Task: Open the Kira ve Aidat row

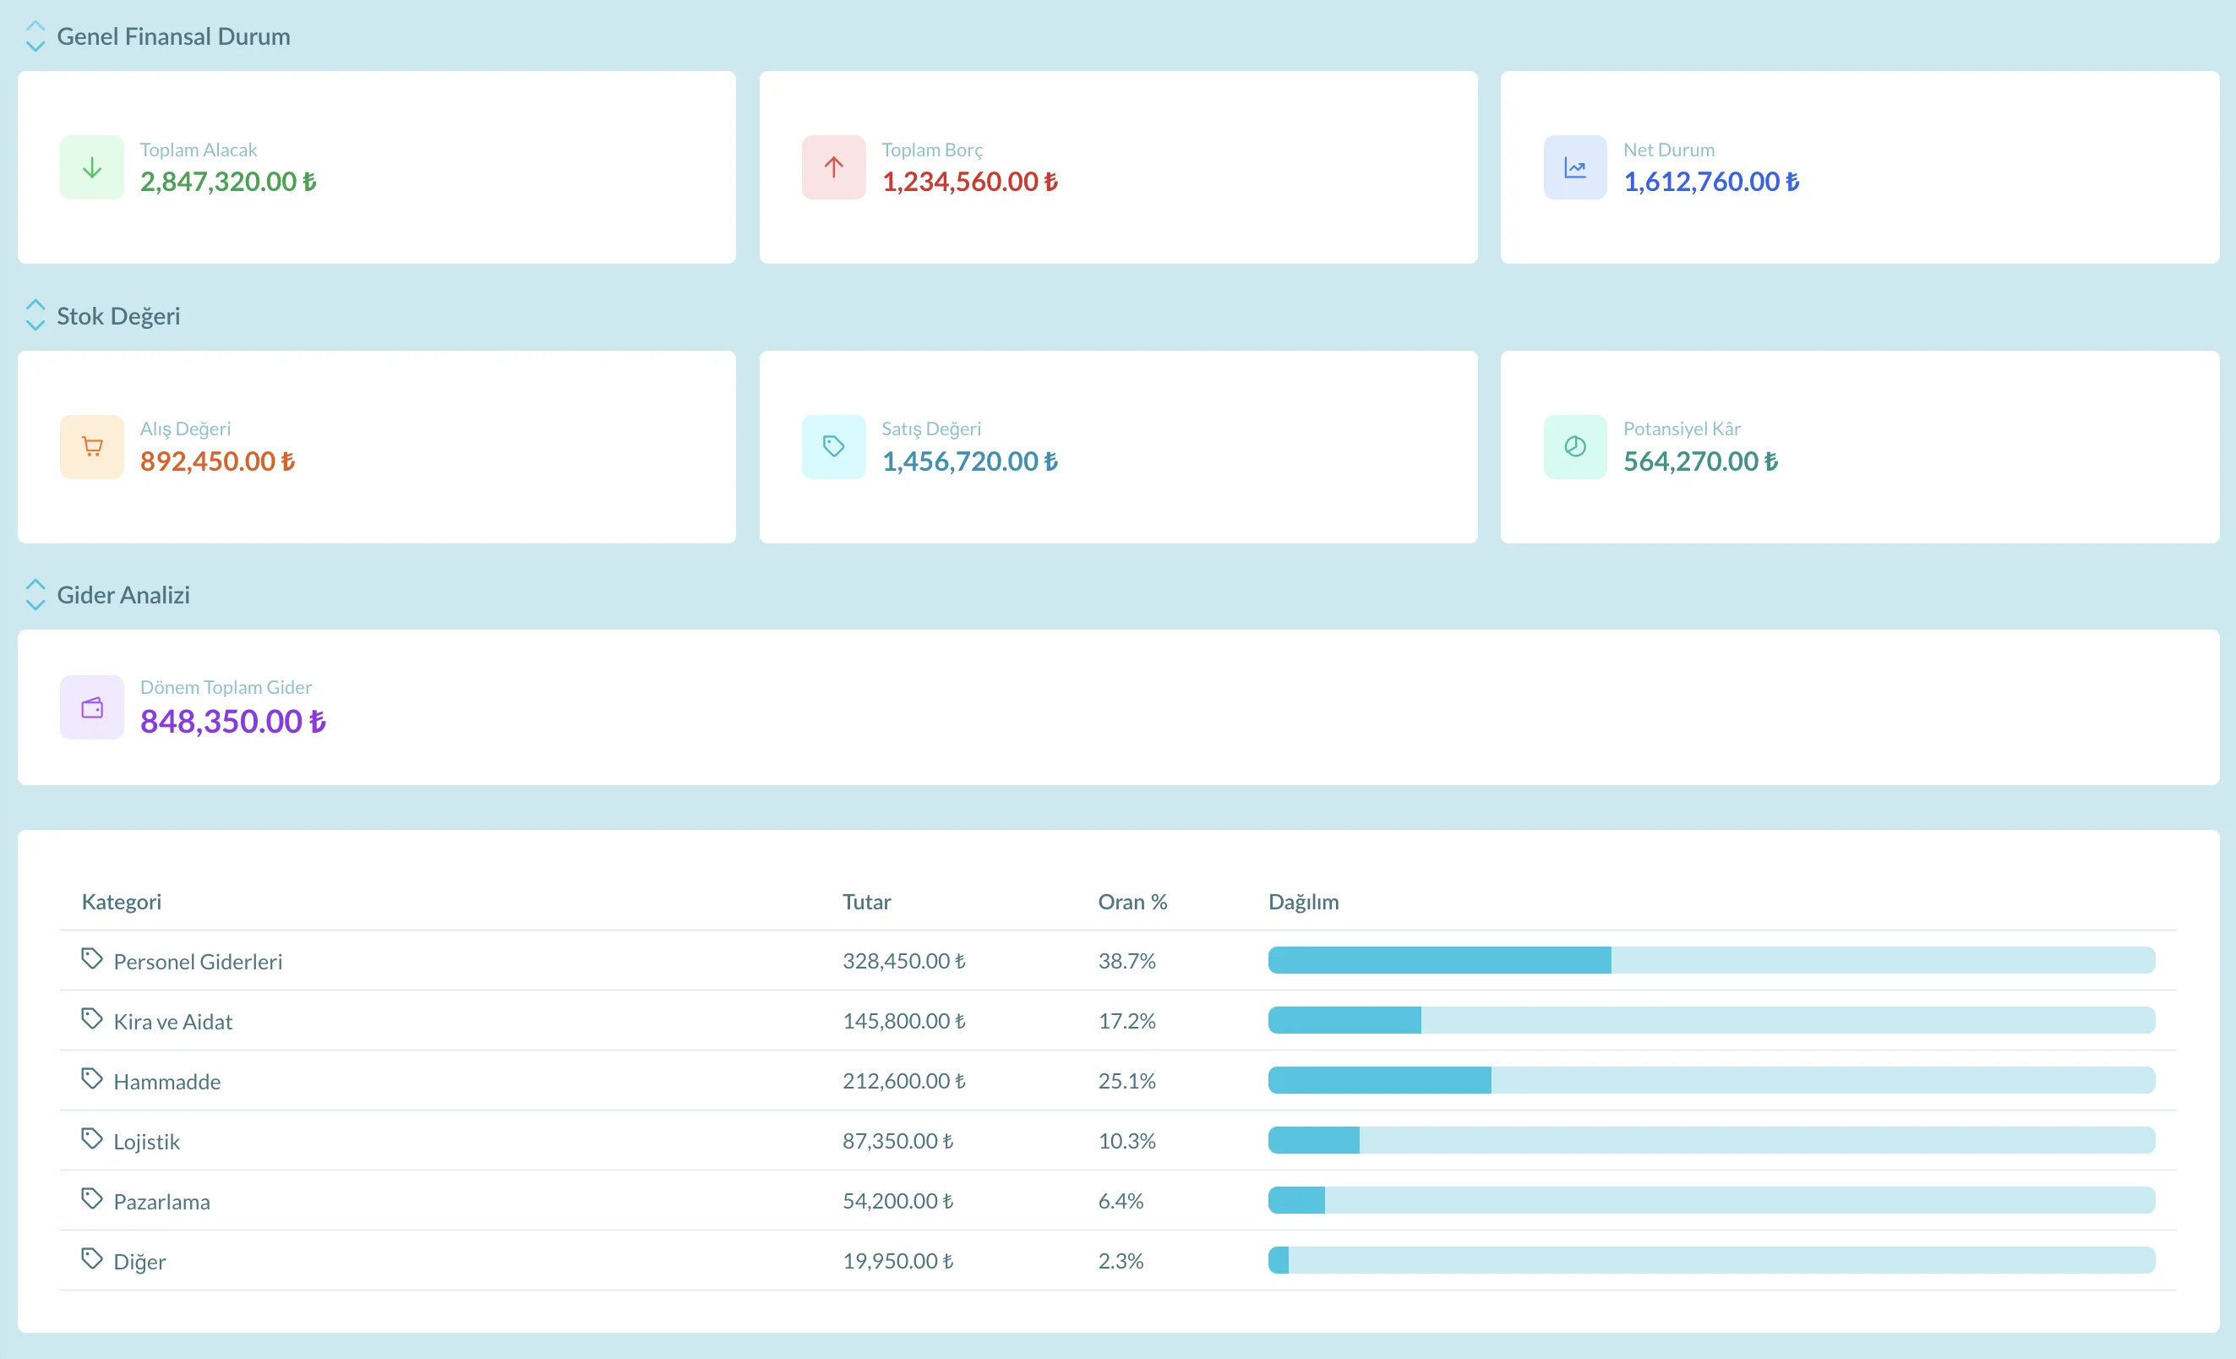Action: click(1118, 1020)
